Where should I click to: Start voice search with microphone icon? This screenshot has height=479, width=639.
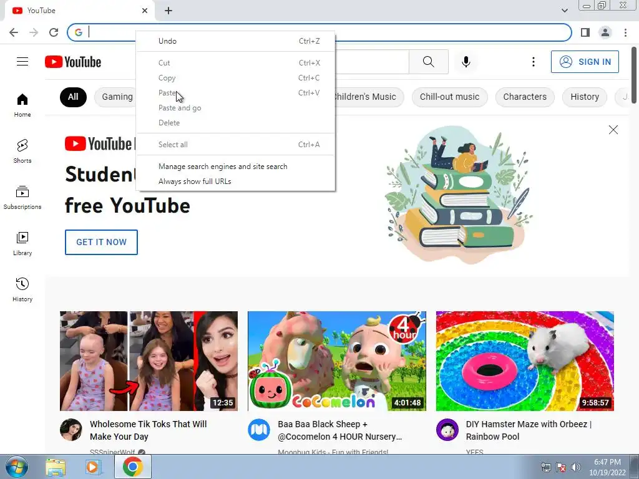466,62
